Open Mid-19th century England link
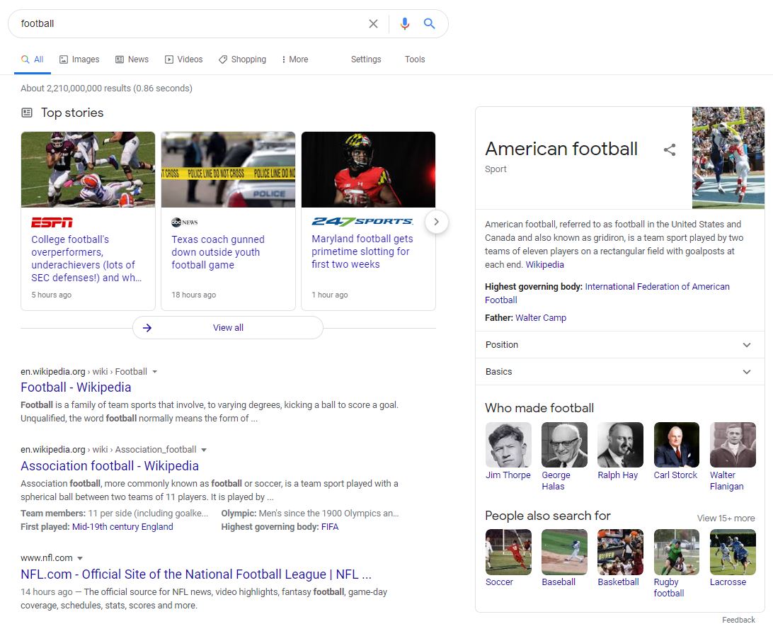773x629 pixels. 122,527
